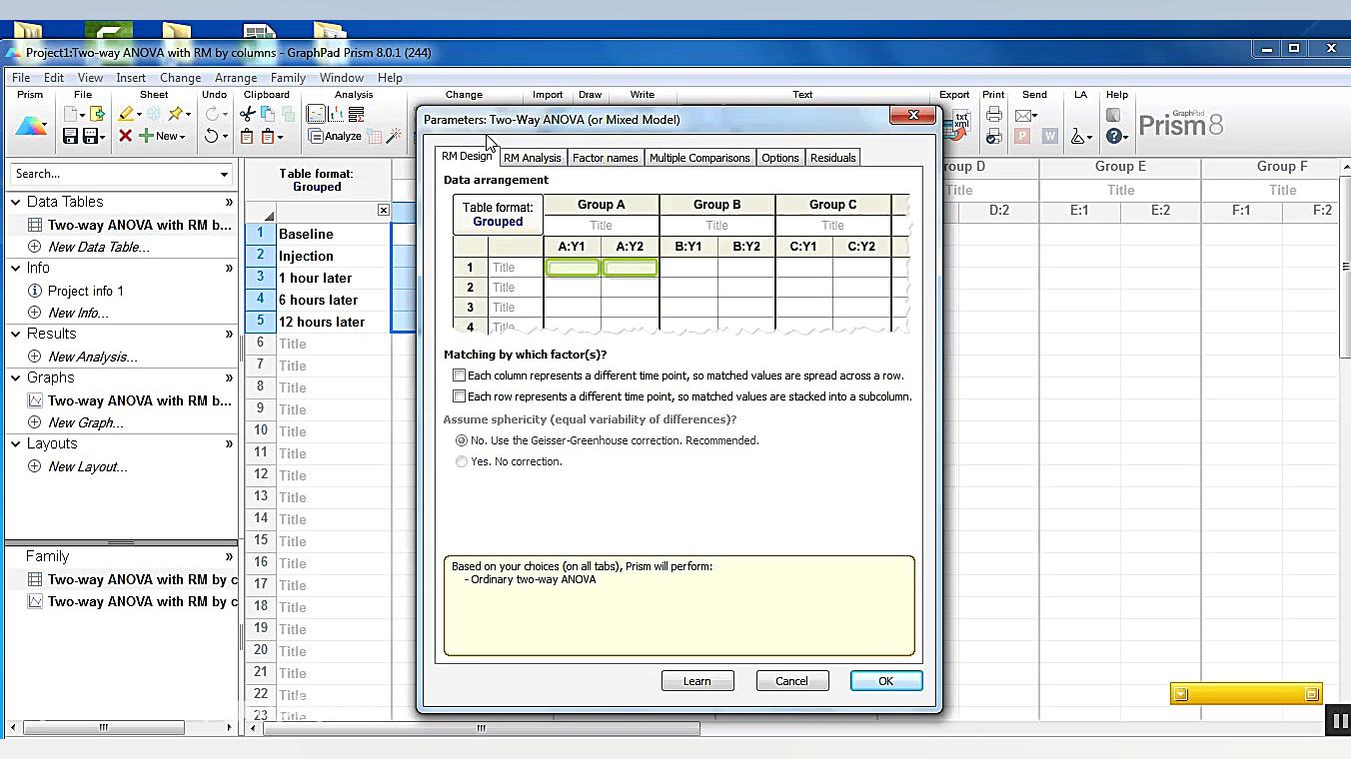Select the 'Baseline' row title cell
The height and width of the screenshot is (759, 1351).
coord(334,234)
